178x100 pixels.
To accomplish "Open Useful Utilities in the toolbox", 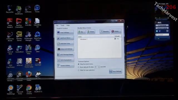I will (66, 66).
